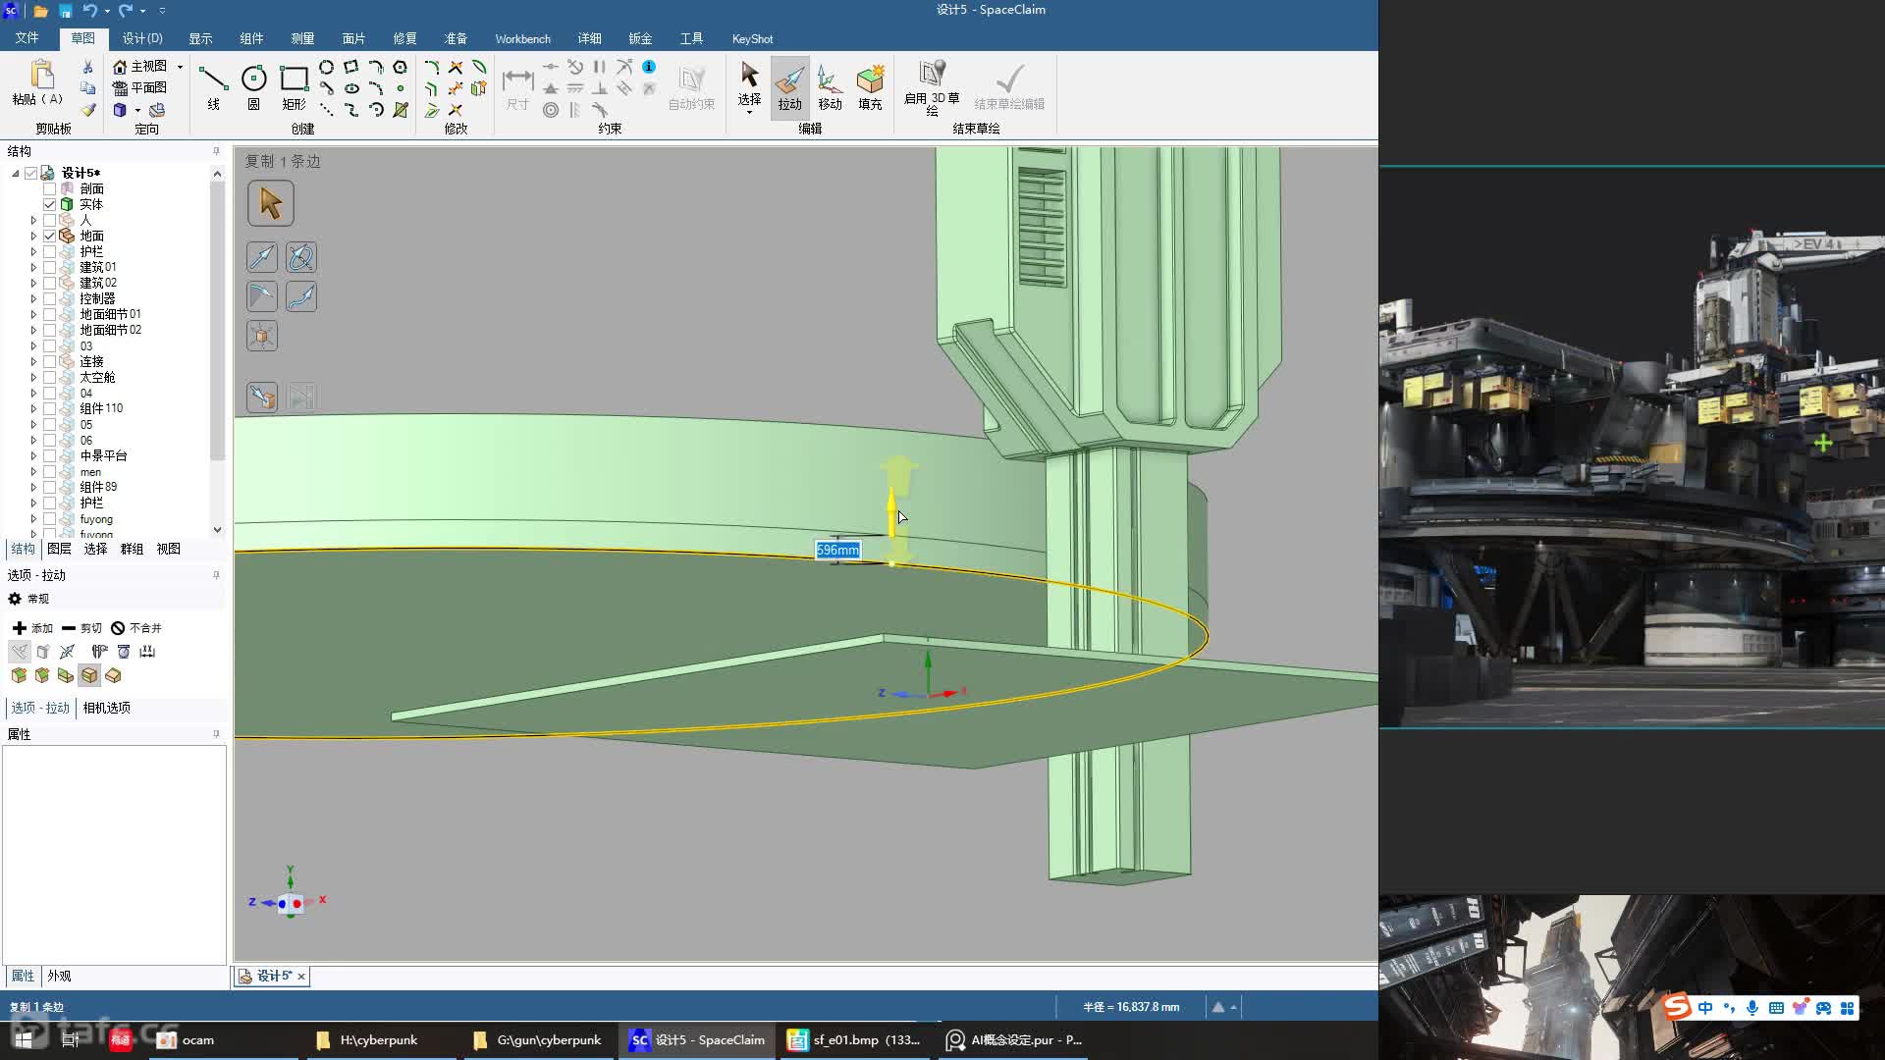Open sf_e01.bmp window in taskbar
The width and height of the screenshot is (1885, 1060).
click(x=855, y=1040)
